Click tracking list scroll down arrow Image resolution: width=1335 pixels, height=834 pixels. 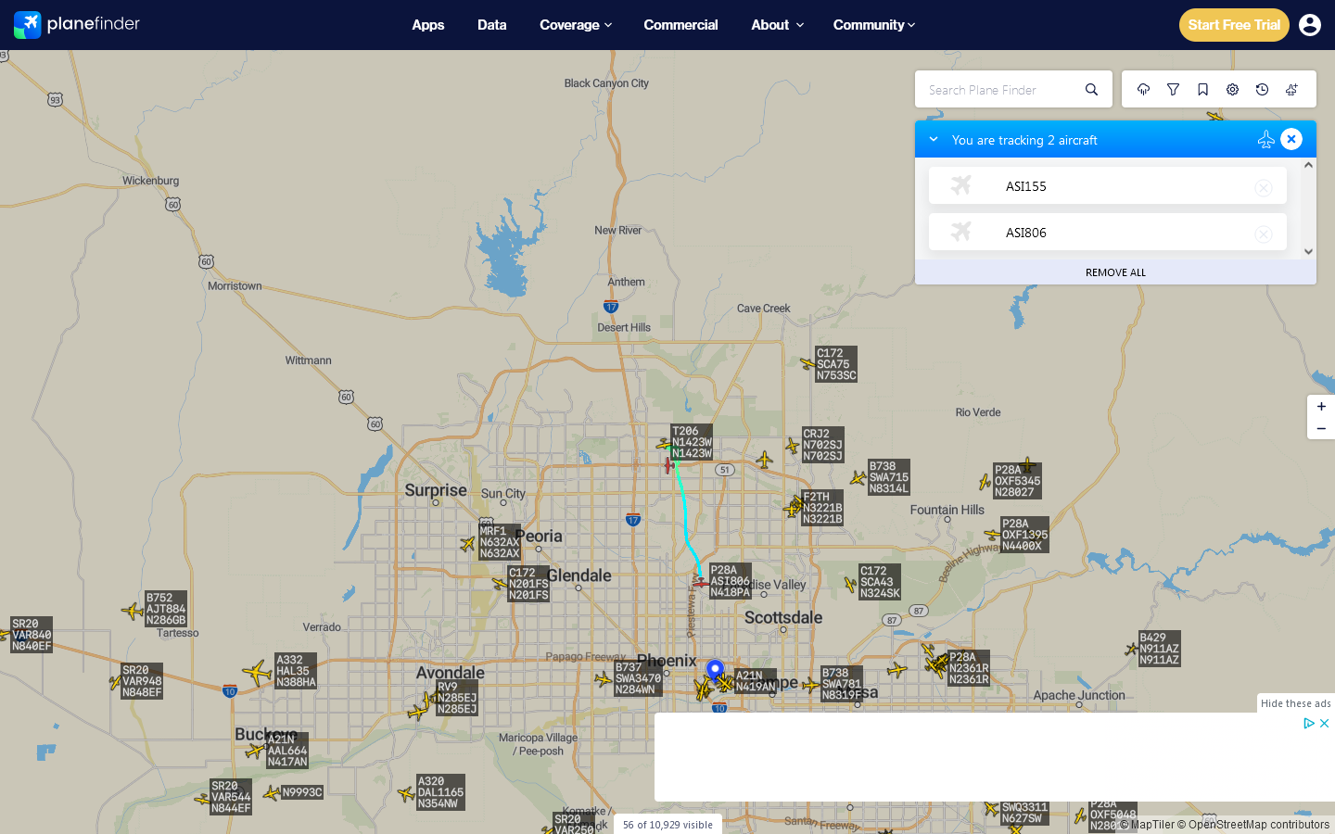1308,251
